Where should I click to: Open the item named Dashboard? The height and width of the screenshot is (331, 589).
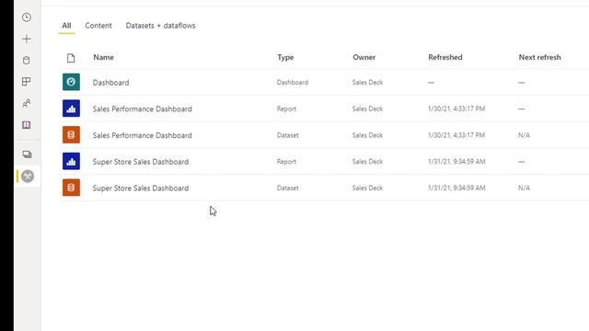click(110, 83)
